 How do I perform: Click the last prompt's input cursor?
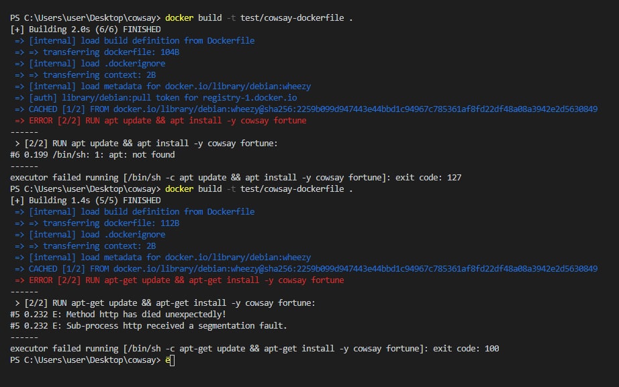click(172, 360)
